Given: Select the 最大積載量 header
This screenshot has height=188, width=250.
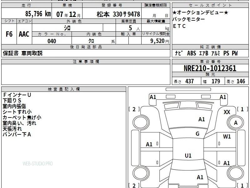Looking at the screenshot, I should point(156,21).
